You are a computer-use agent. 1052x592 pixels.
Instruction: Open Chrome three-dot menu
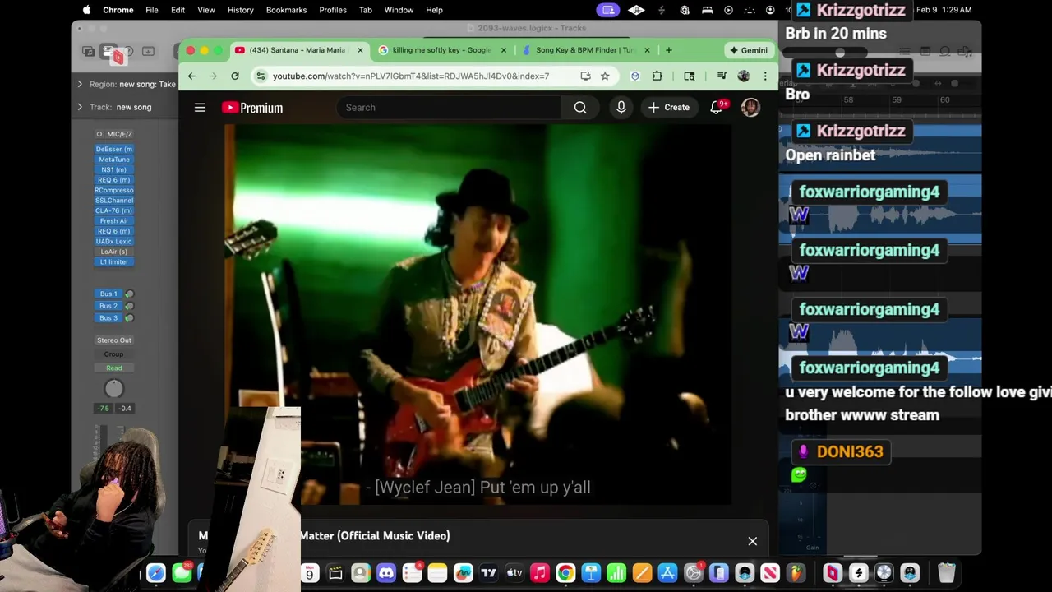click(x=765, y=76)
